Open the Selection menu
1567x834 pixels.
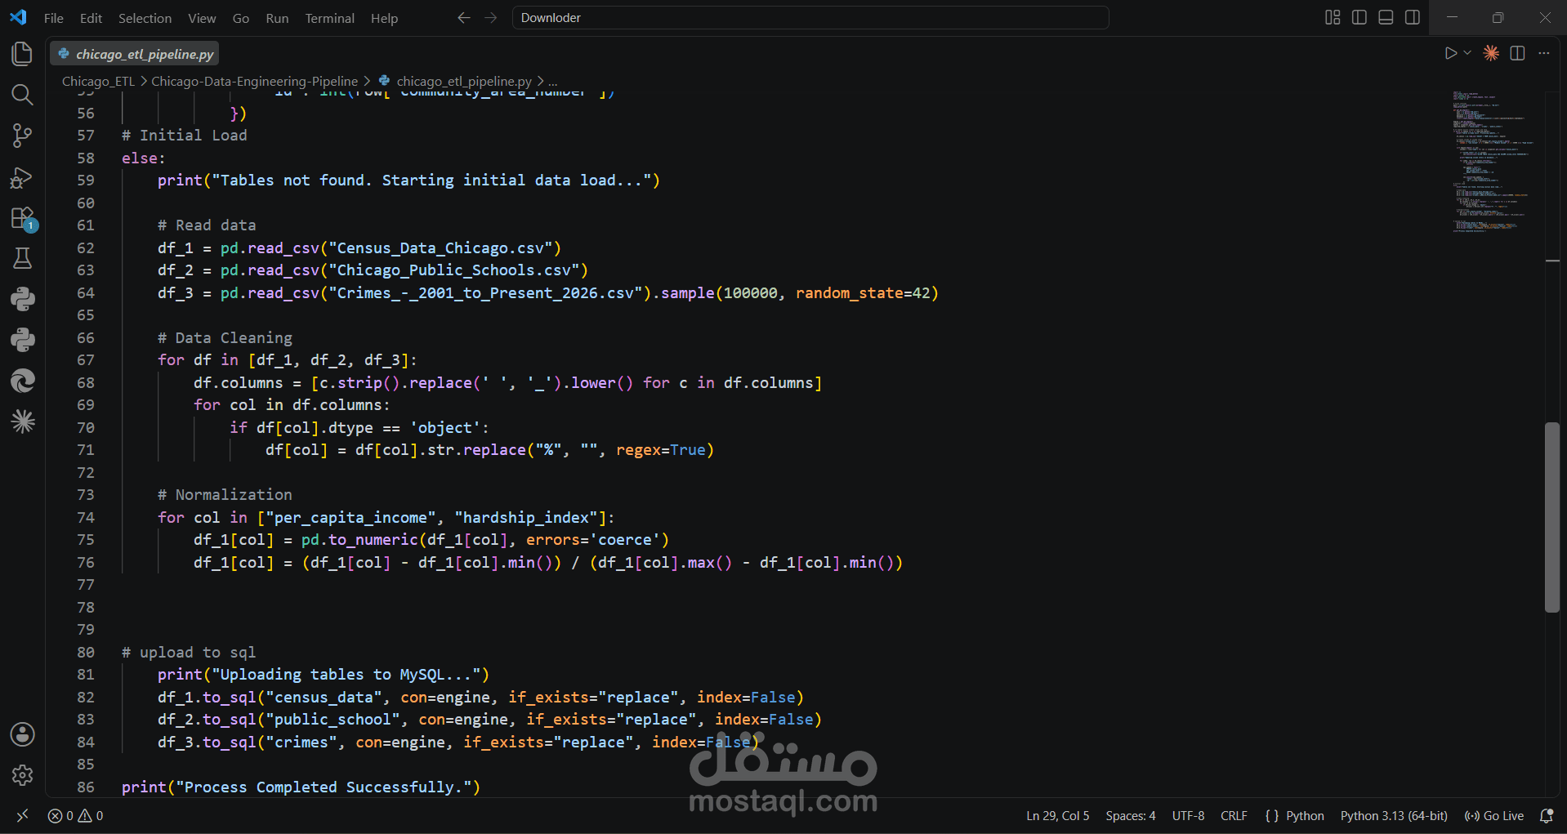click(x=145, y=18)
